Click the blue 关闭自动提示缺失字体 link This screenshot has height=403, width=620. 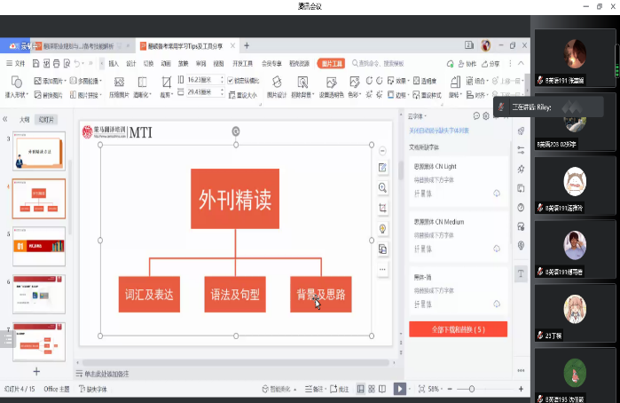coord(444,130)
